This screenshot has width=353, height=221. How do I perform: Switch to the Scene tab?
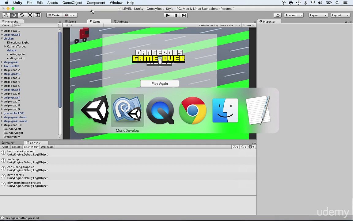[70, 22]
